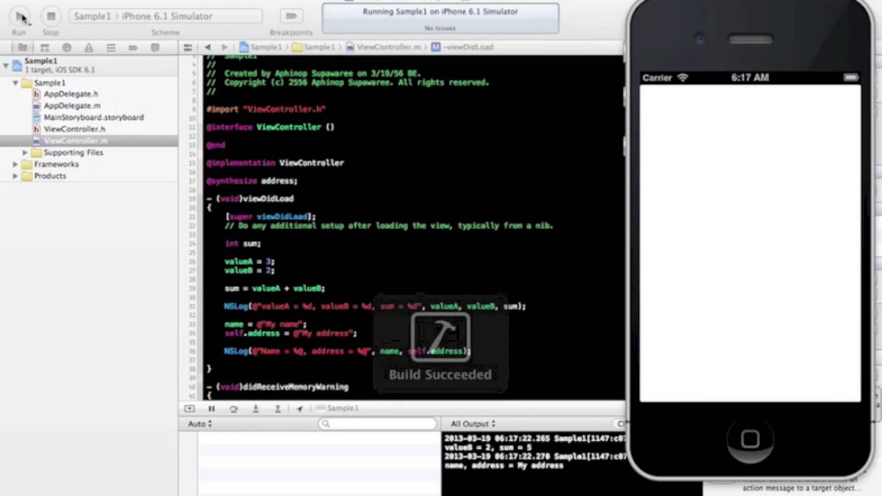The image size is (882, 496).
Task: Show the Log navigator speech bubble icon
Action: tap(155, 48)
